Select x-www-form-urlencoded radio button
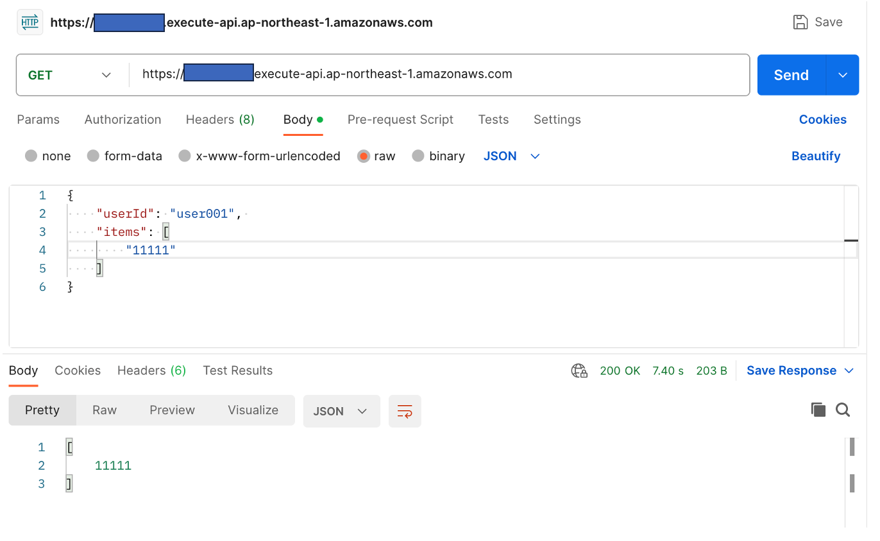Screen dimensions: 880x541 [x=185, y=156]
